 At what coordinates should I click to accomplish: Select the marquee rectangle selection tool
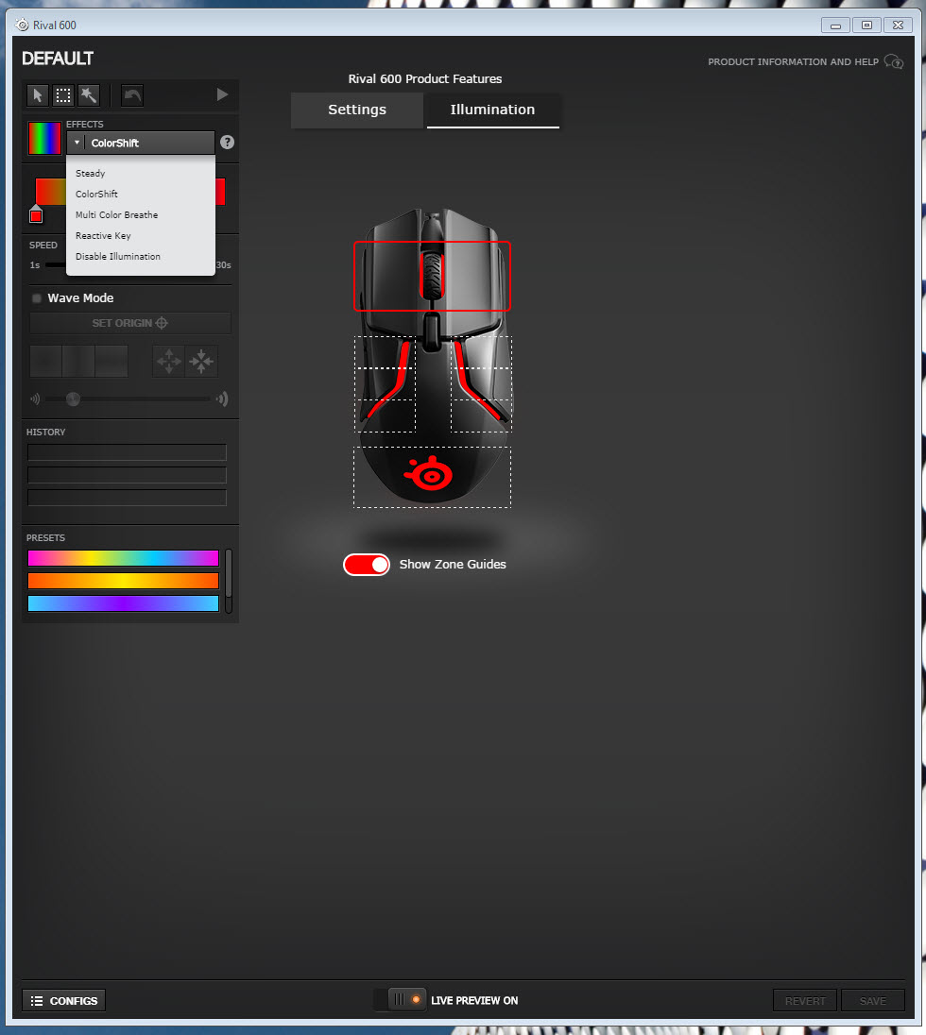[63, 95]
